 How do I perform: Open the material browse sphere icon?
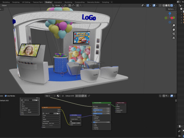tap(59, 96)
